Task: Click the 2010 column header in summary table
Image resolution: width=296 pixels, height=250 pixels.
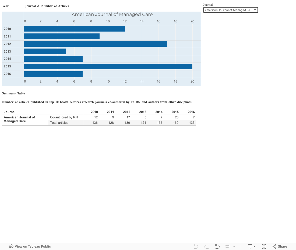Action: [x=94, y=112]
